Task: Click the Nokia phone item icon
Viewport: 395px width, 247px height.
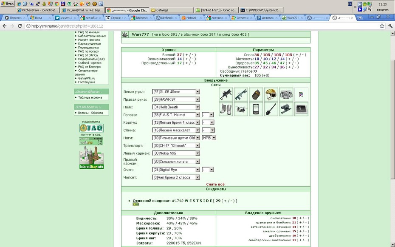Action: [256, 109]
